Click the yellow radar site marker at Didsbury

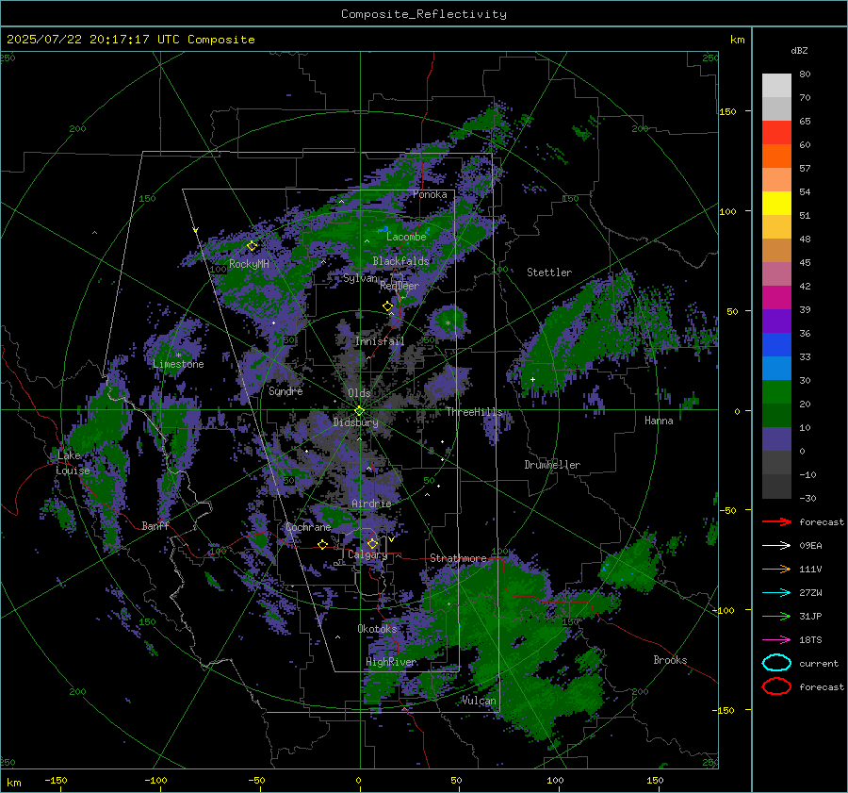pyautogui.click(x=360, y=411)
